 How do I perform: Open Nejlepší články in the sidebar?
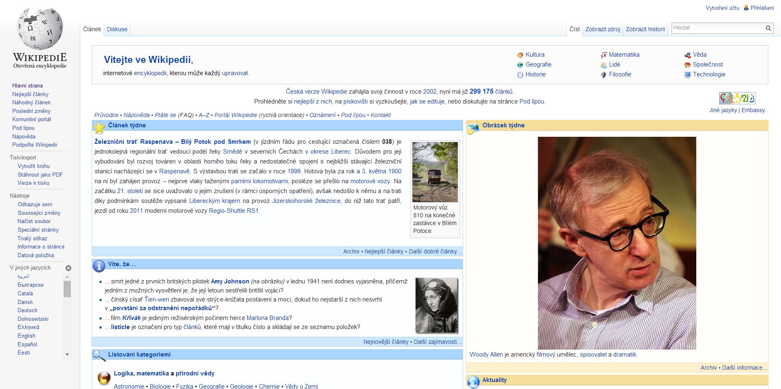pyautogui.click(x=30, y=94)
